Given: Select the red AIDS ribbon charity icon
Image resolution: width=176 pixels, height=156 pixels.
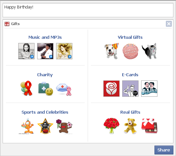Looking at the screenshot, I should click(26, 88).
